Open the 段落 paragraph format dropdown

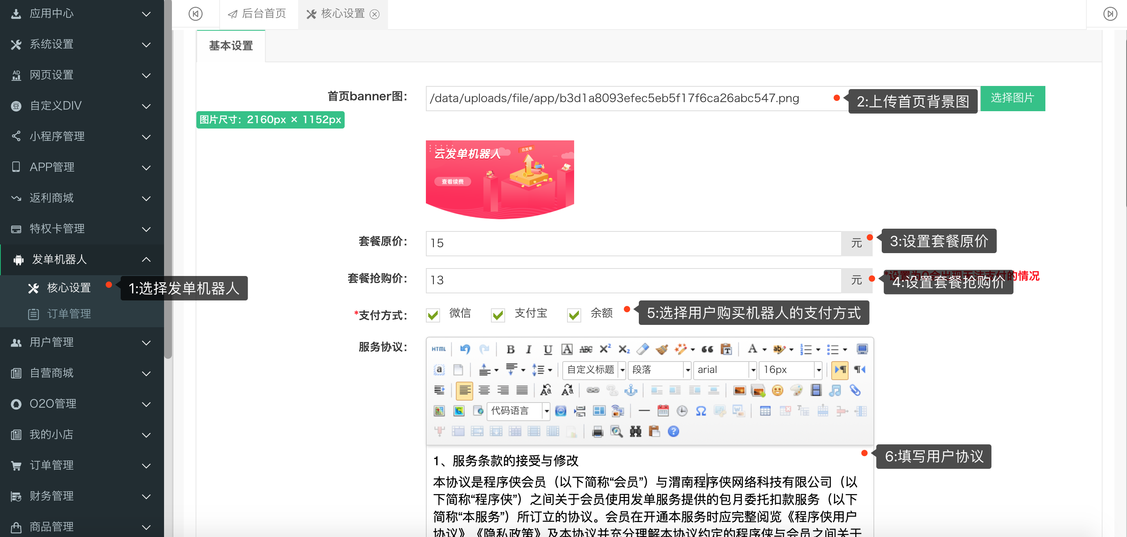(660, 369)
